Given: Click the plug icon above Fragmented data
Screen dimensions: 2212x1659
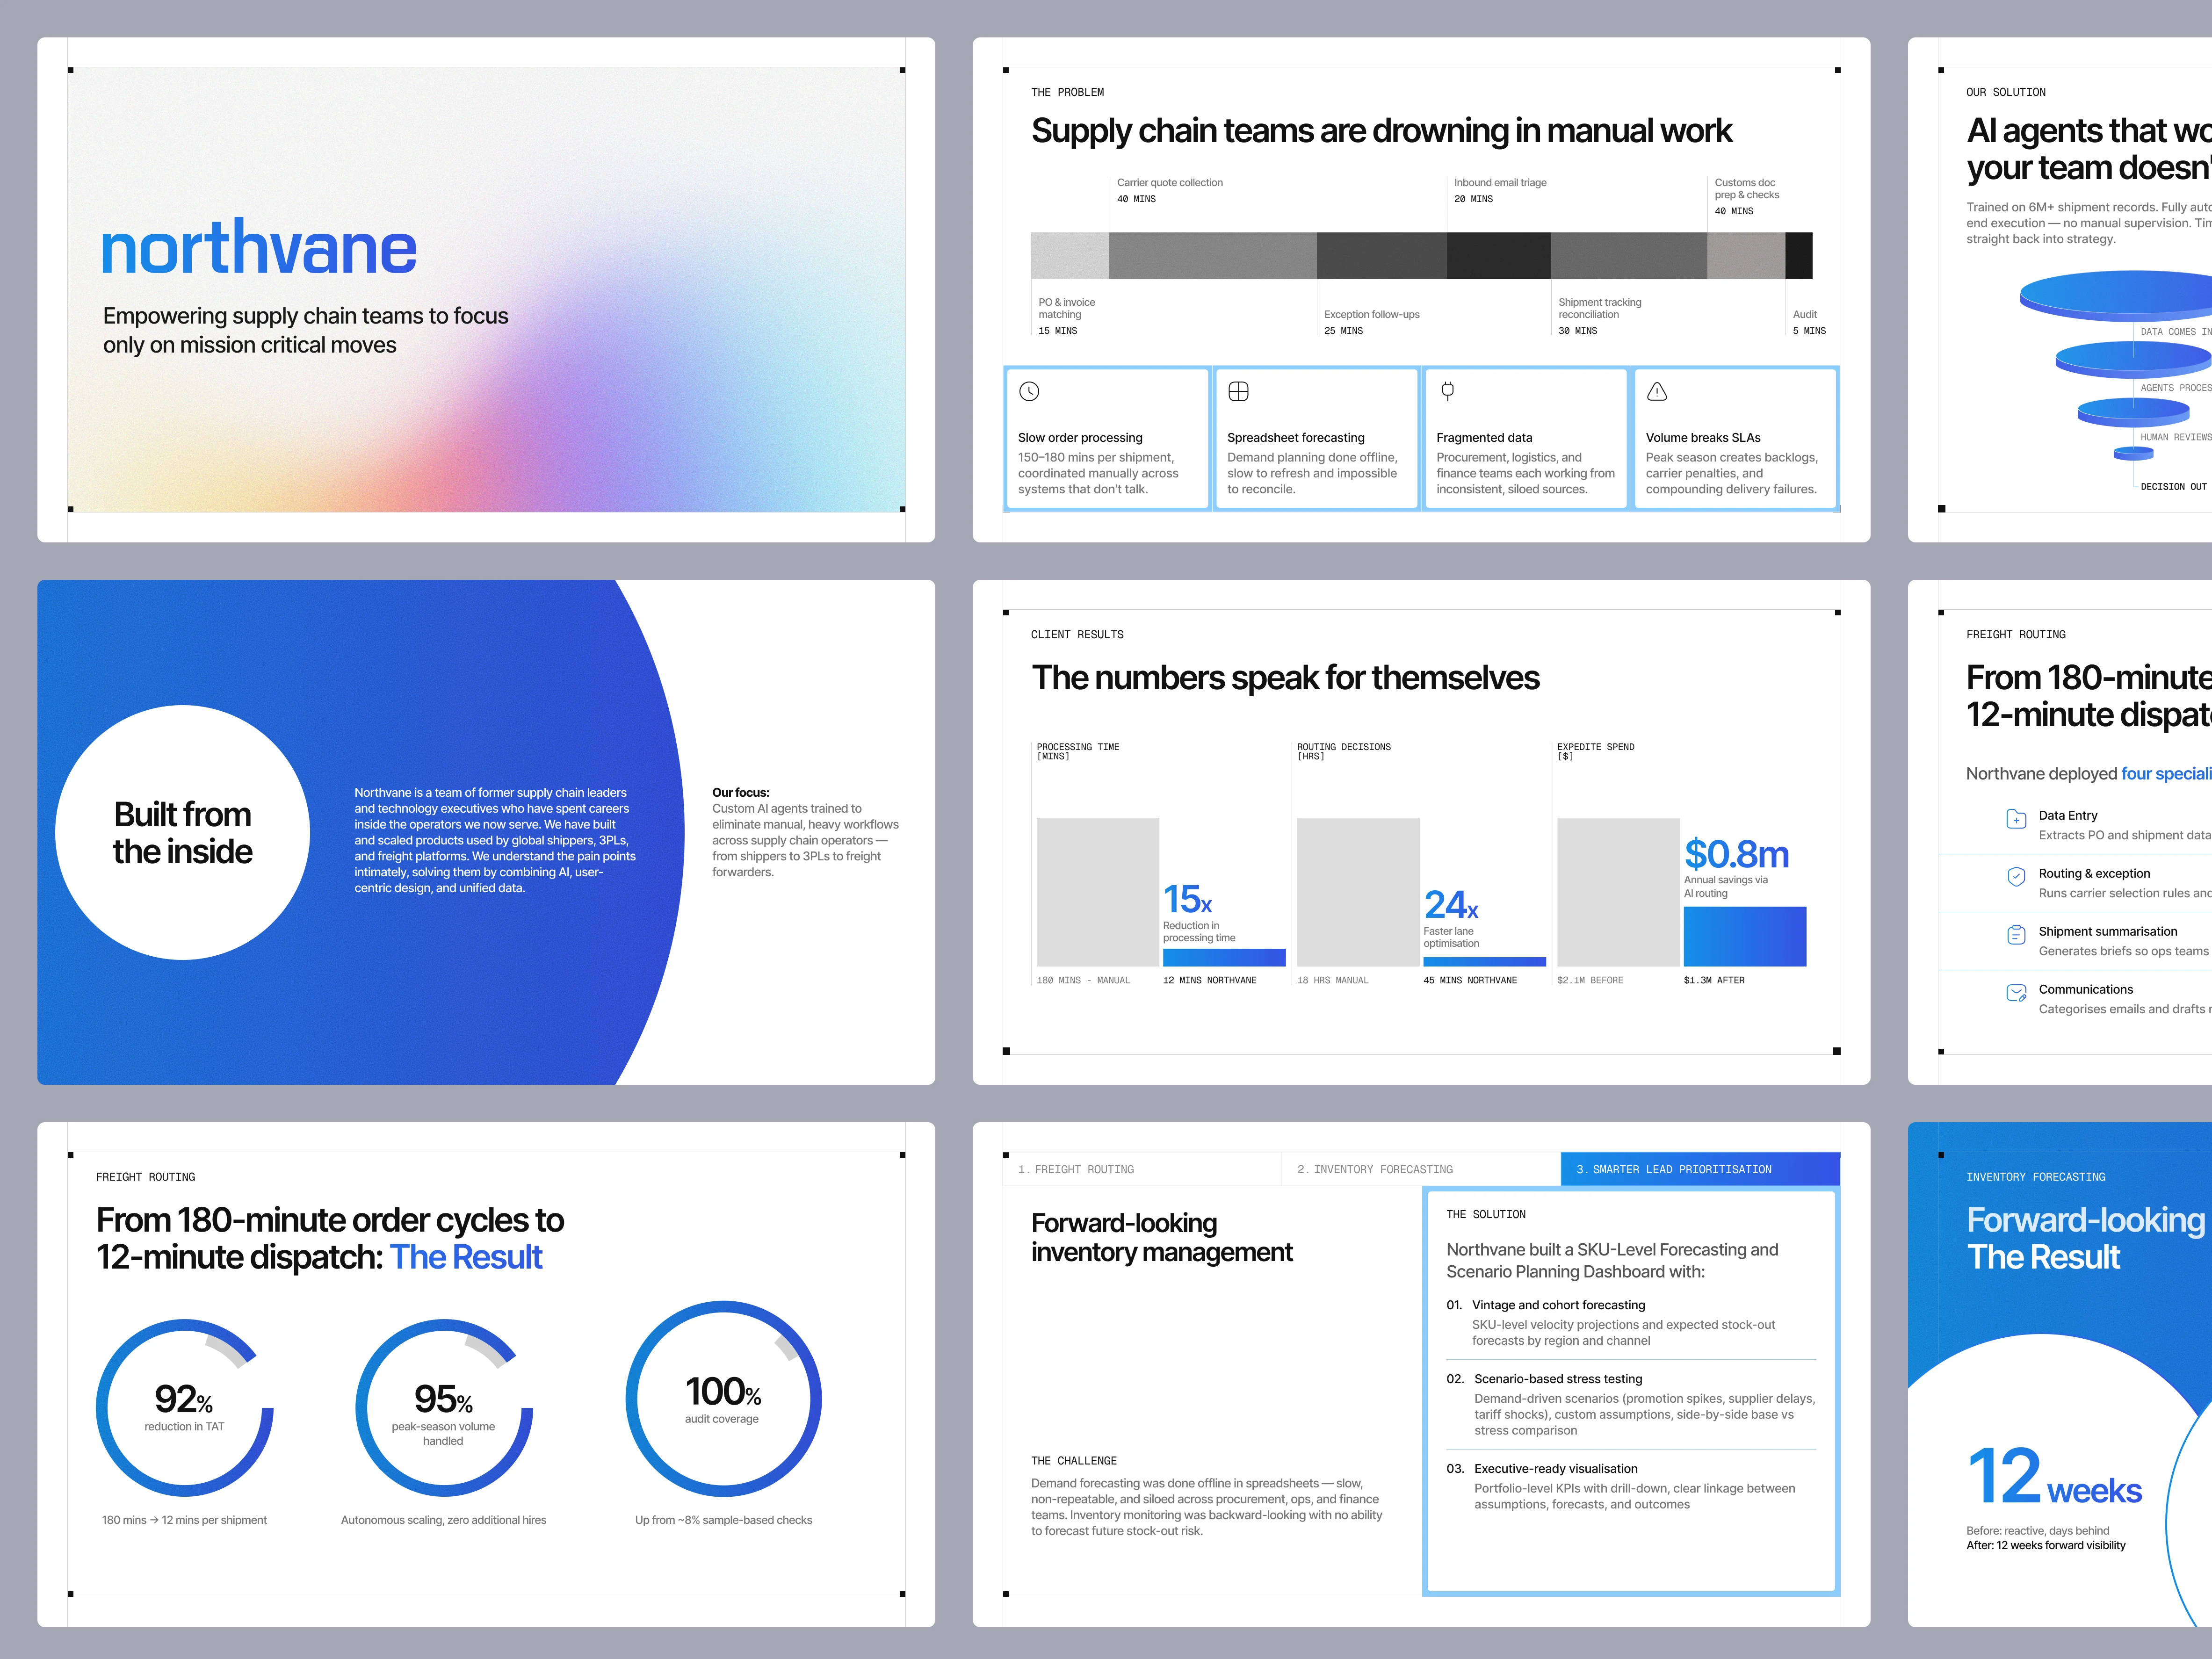Looking at the screenshot, I should tap(1447, 391).
